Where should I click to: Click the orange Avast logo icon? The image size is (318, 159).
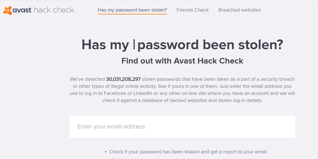pyautogui.click(x=7, y=10)
